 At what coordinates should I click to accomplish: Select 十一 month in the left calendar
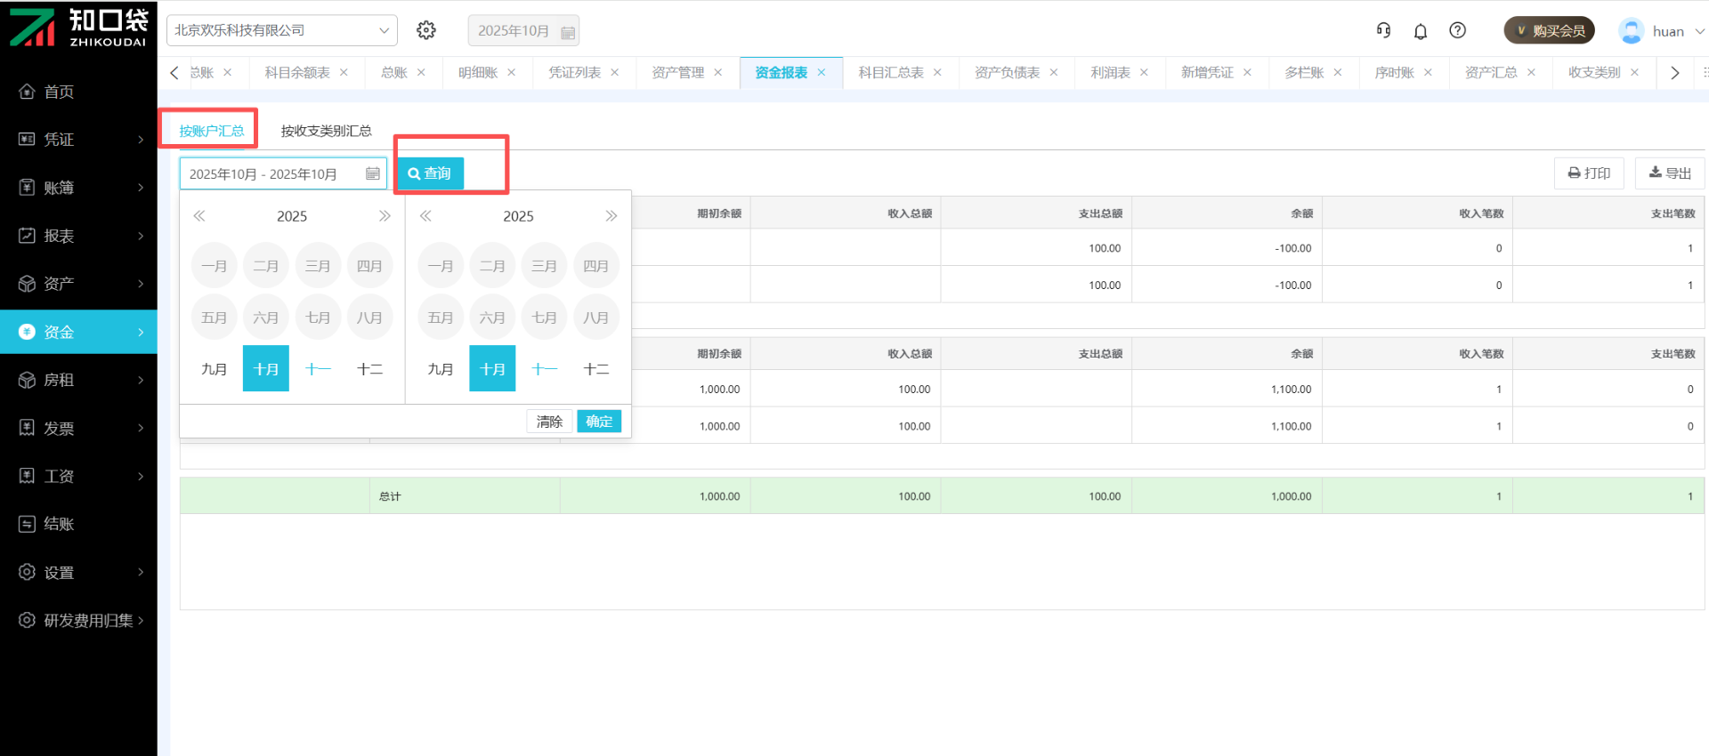pos(318,369)
